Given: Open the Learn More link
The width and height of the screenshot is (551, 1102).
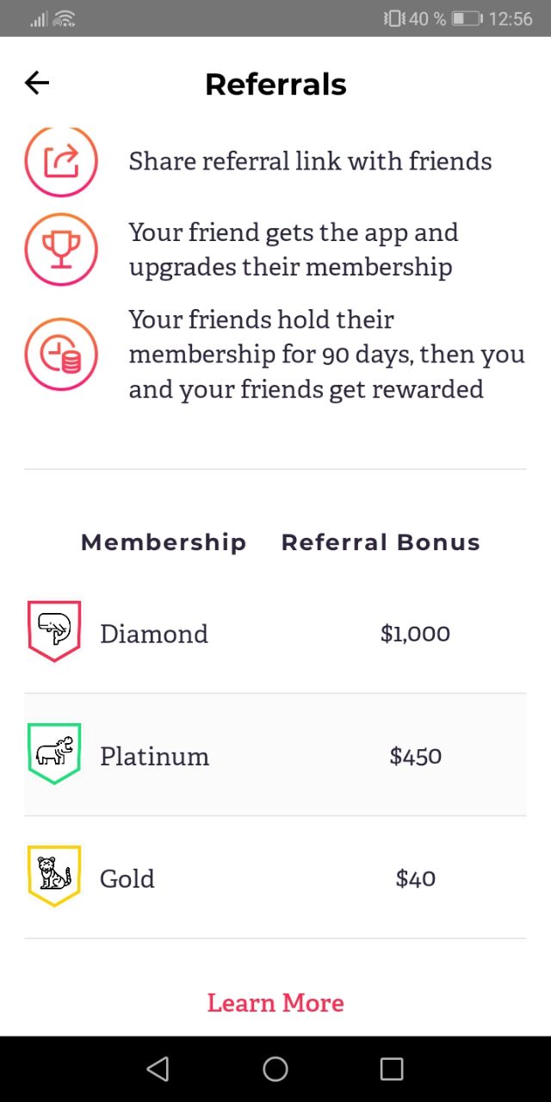Looking at the screenshot, I should pos(275,1003).
